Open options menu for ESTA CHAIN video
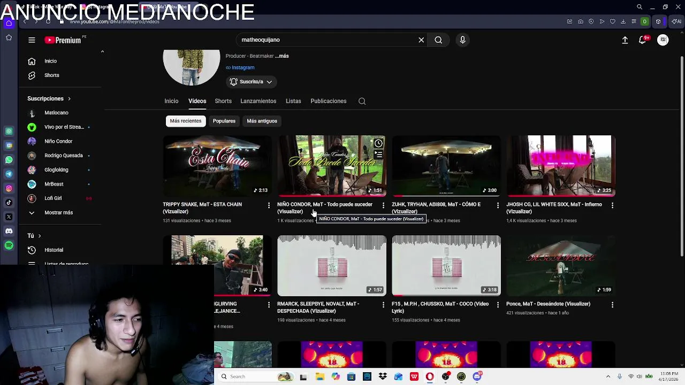This screenshot has height=385, width=685. pyautogui.click(x=269, y=205)
